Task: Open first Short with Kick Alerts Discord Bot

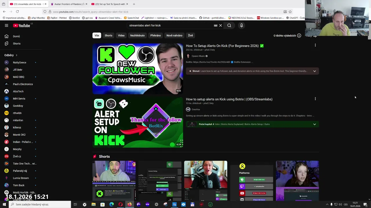Action: tap(114, 181)
